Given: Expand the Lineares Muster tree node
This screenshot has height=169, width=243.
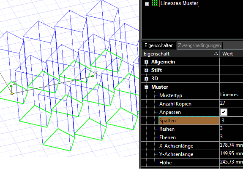Looking at the screenshot, I should (x=147, y=4).
